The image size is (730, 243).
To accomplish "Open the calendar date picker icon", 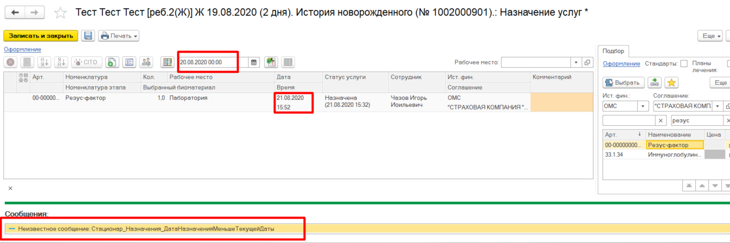I will click(x=253, y=62).
